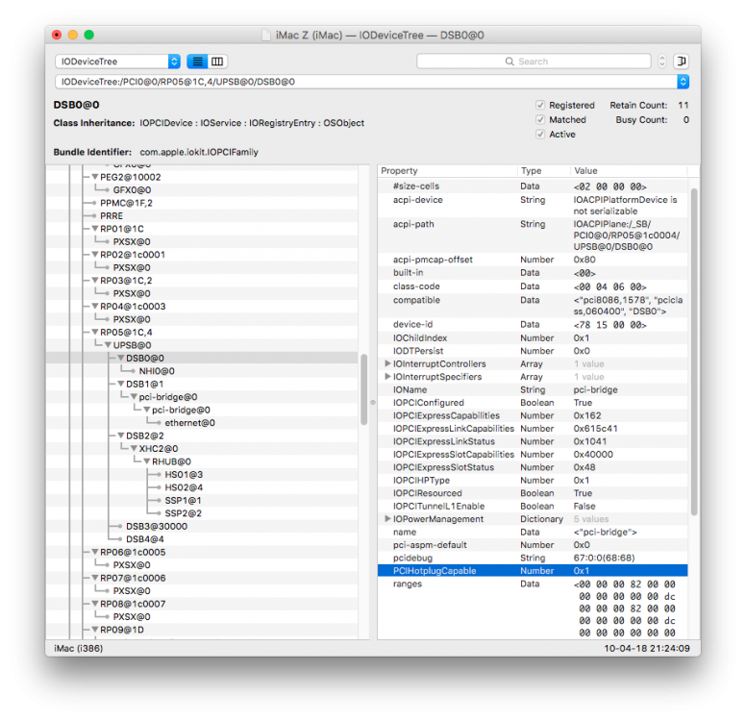Click the split divider handle between panes
The image size is (746, 721).
[373, 402]
